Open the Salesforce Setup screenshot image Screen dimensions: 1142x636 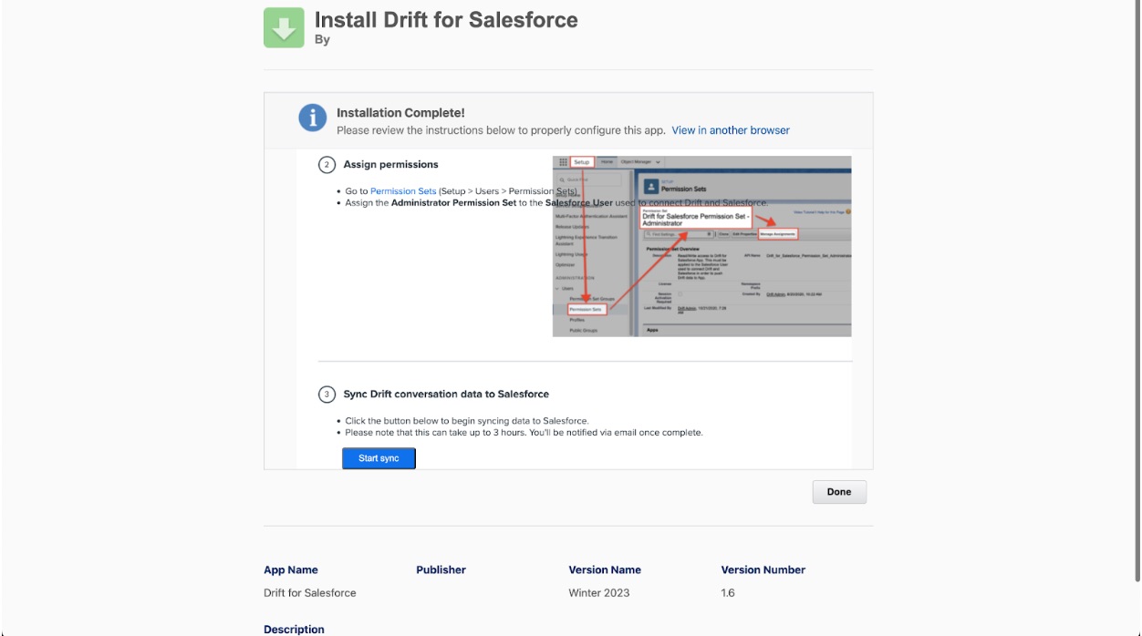coord(701,246)
